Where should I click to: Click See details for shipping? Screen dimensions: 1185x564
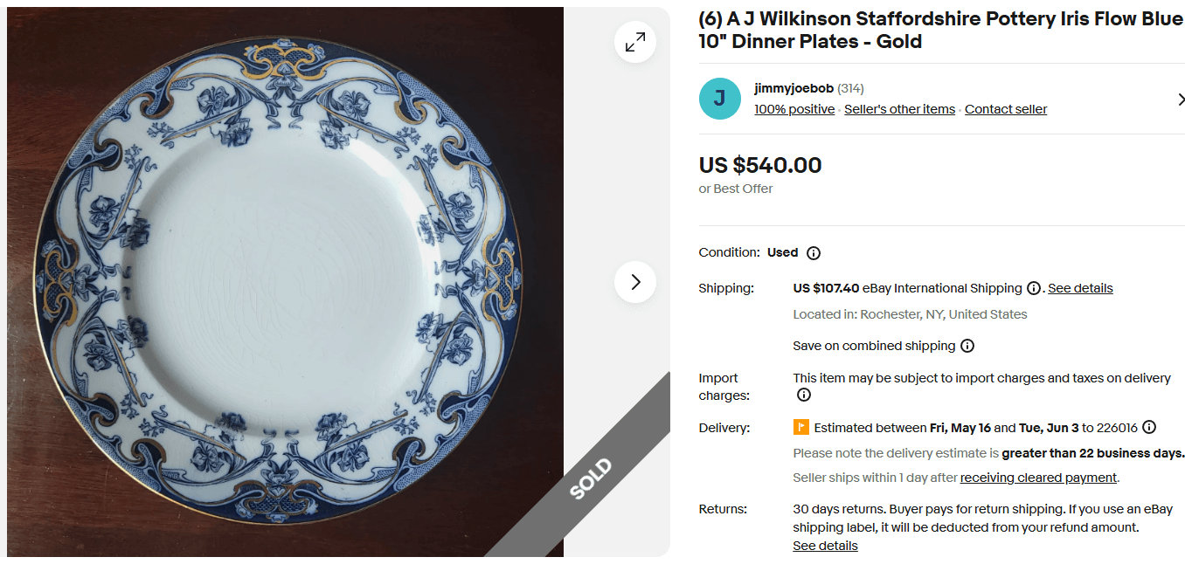pos(1080,288)
